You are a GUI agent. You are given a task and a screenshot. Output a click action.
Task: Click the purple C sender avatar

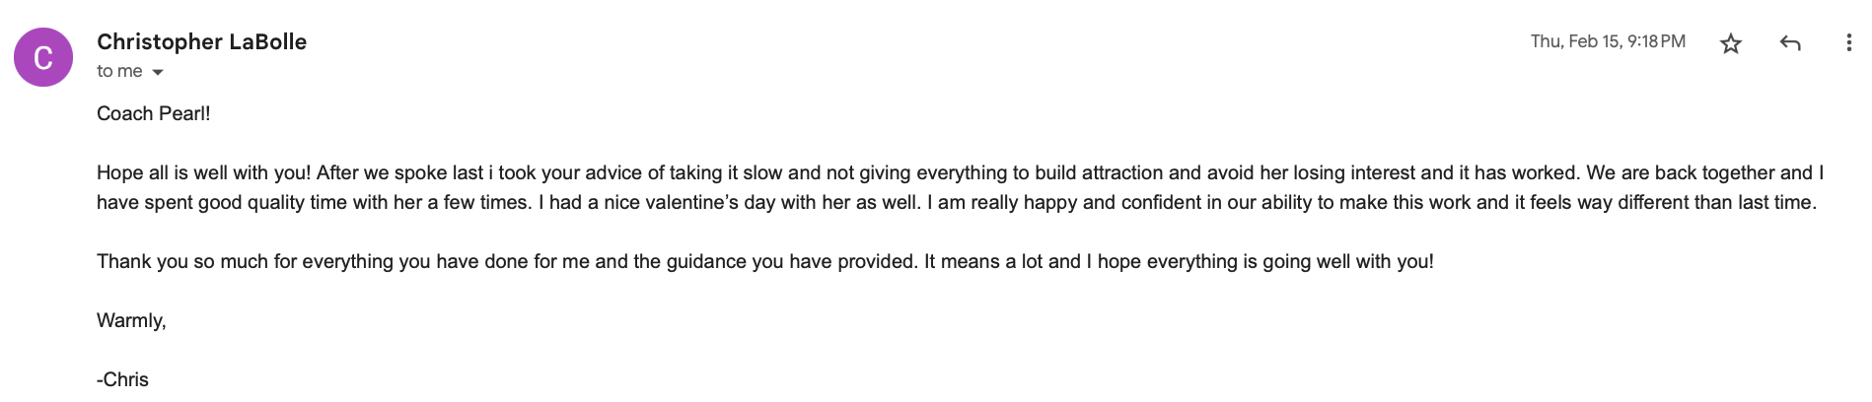[x=43, y=57]
